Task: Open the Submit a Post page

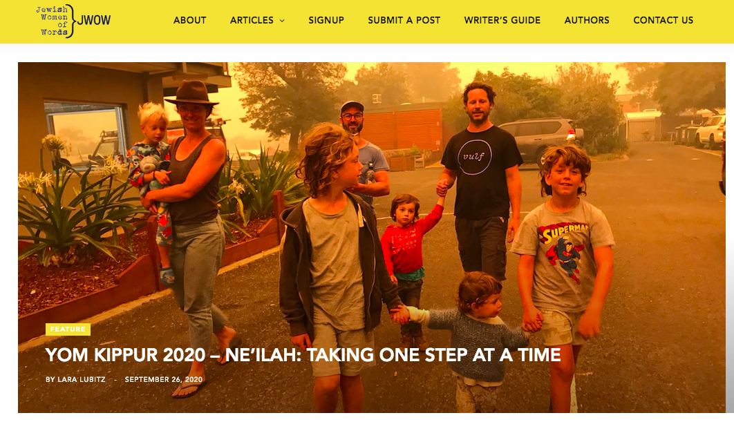Action: pos(404,20)
